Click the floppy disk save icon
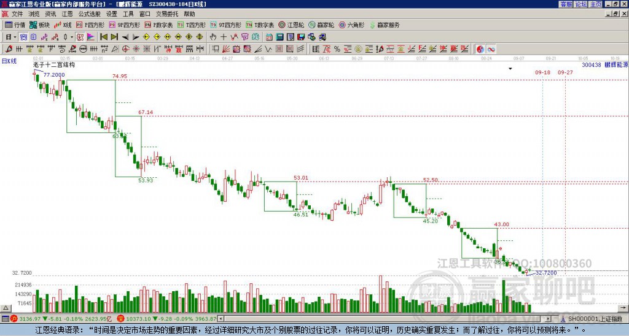 pyautogui.click(x=301, y=37)
